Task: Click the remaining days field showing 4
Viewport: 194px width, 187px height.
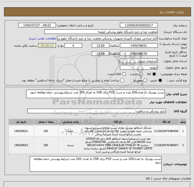Action: [x=73, y=45]
